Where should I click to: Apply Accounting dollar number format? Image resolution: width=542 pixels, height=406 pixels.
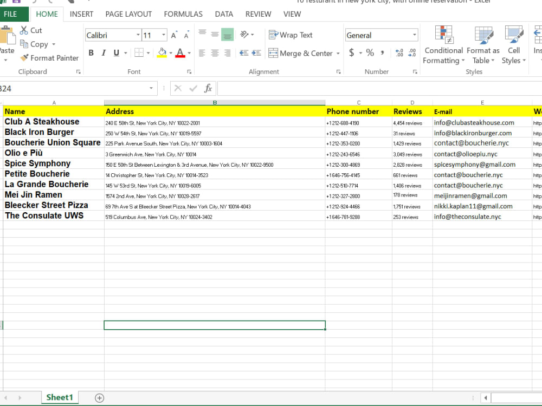pos(352,53)
